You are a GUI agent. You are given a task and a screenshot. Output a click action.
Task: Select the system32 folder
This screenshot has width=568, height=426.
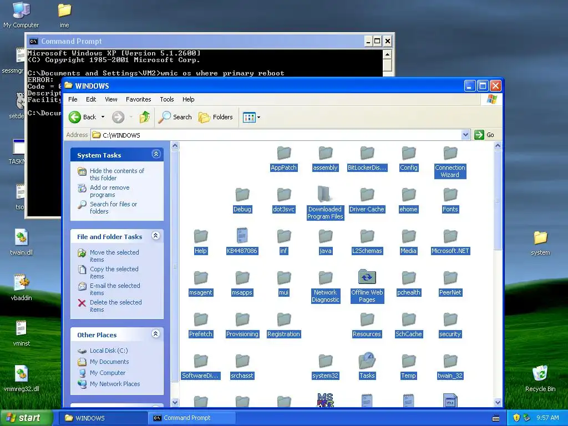point(325,367)
